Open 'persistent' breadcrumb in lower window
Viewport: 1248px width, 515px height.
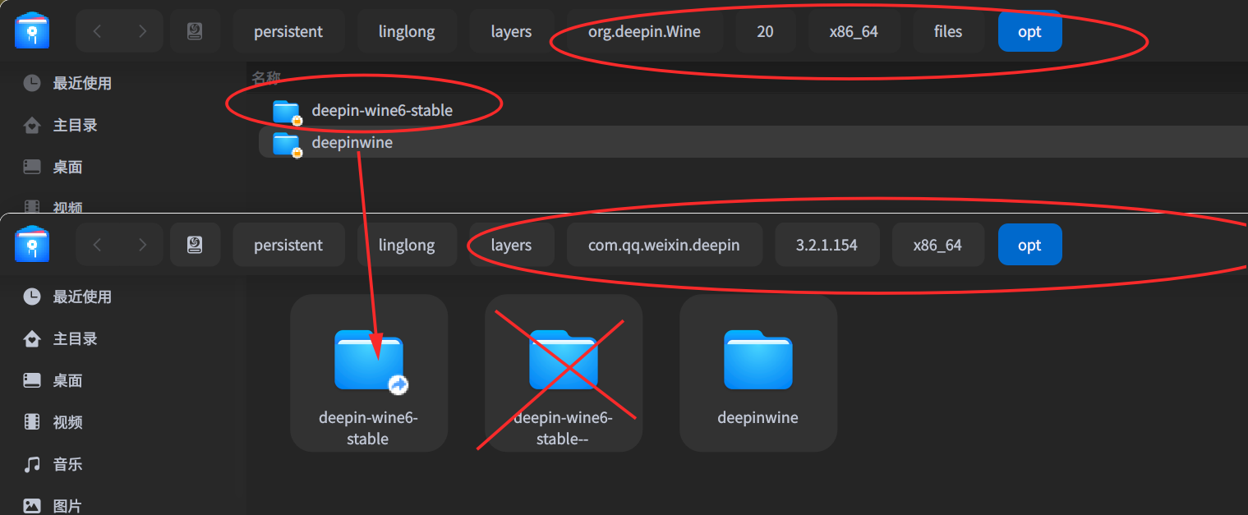tap(288, 245)
